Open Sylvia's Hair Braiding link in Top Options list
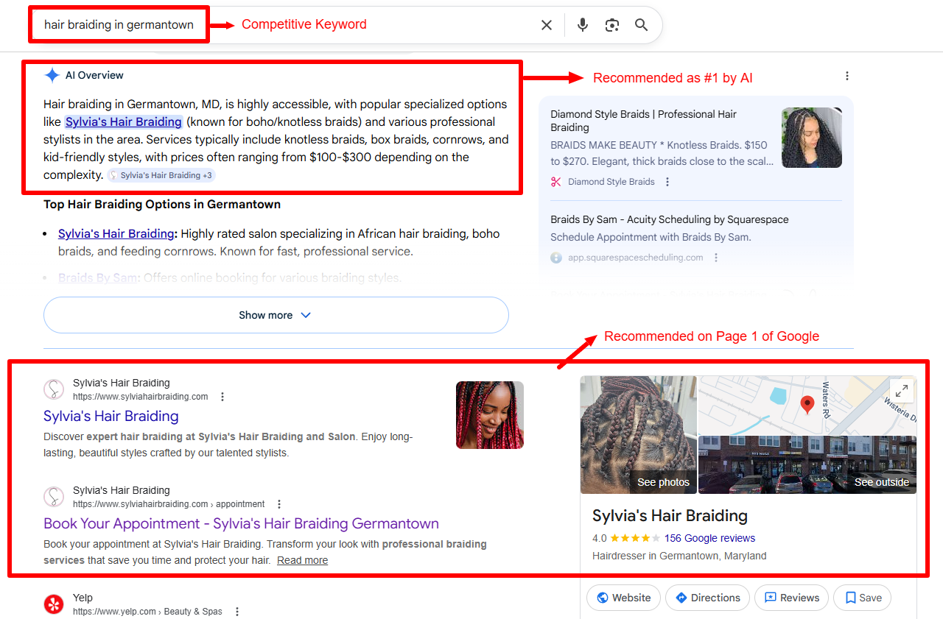 [116, 234]
